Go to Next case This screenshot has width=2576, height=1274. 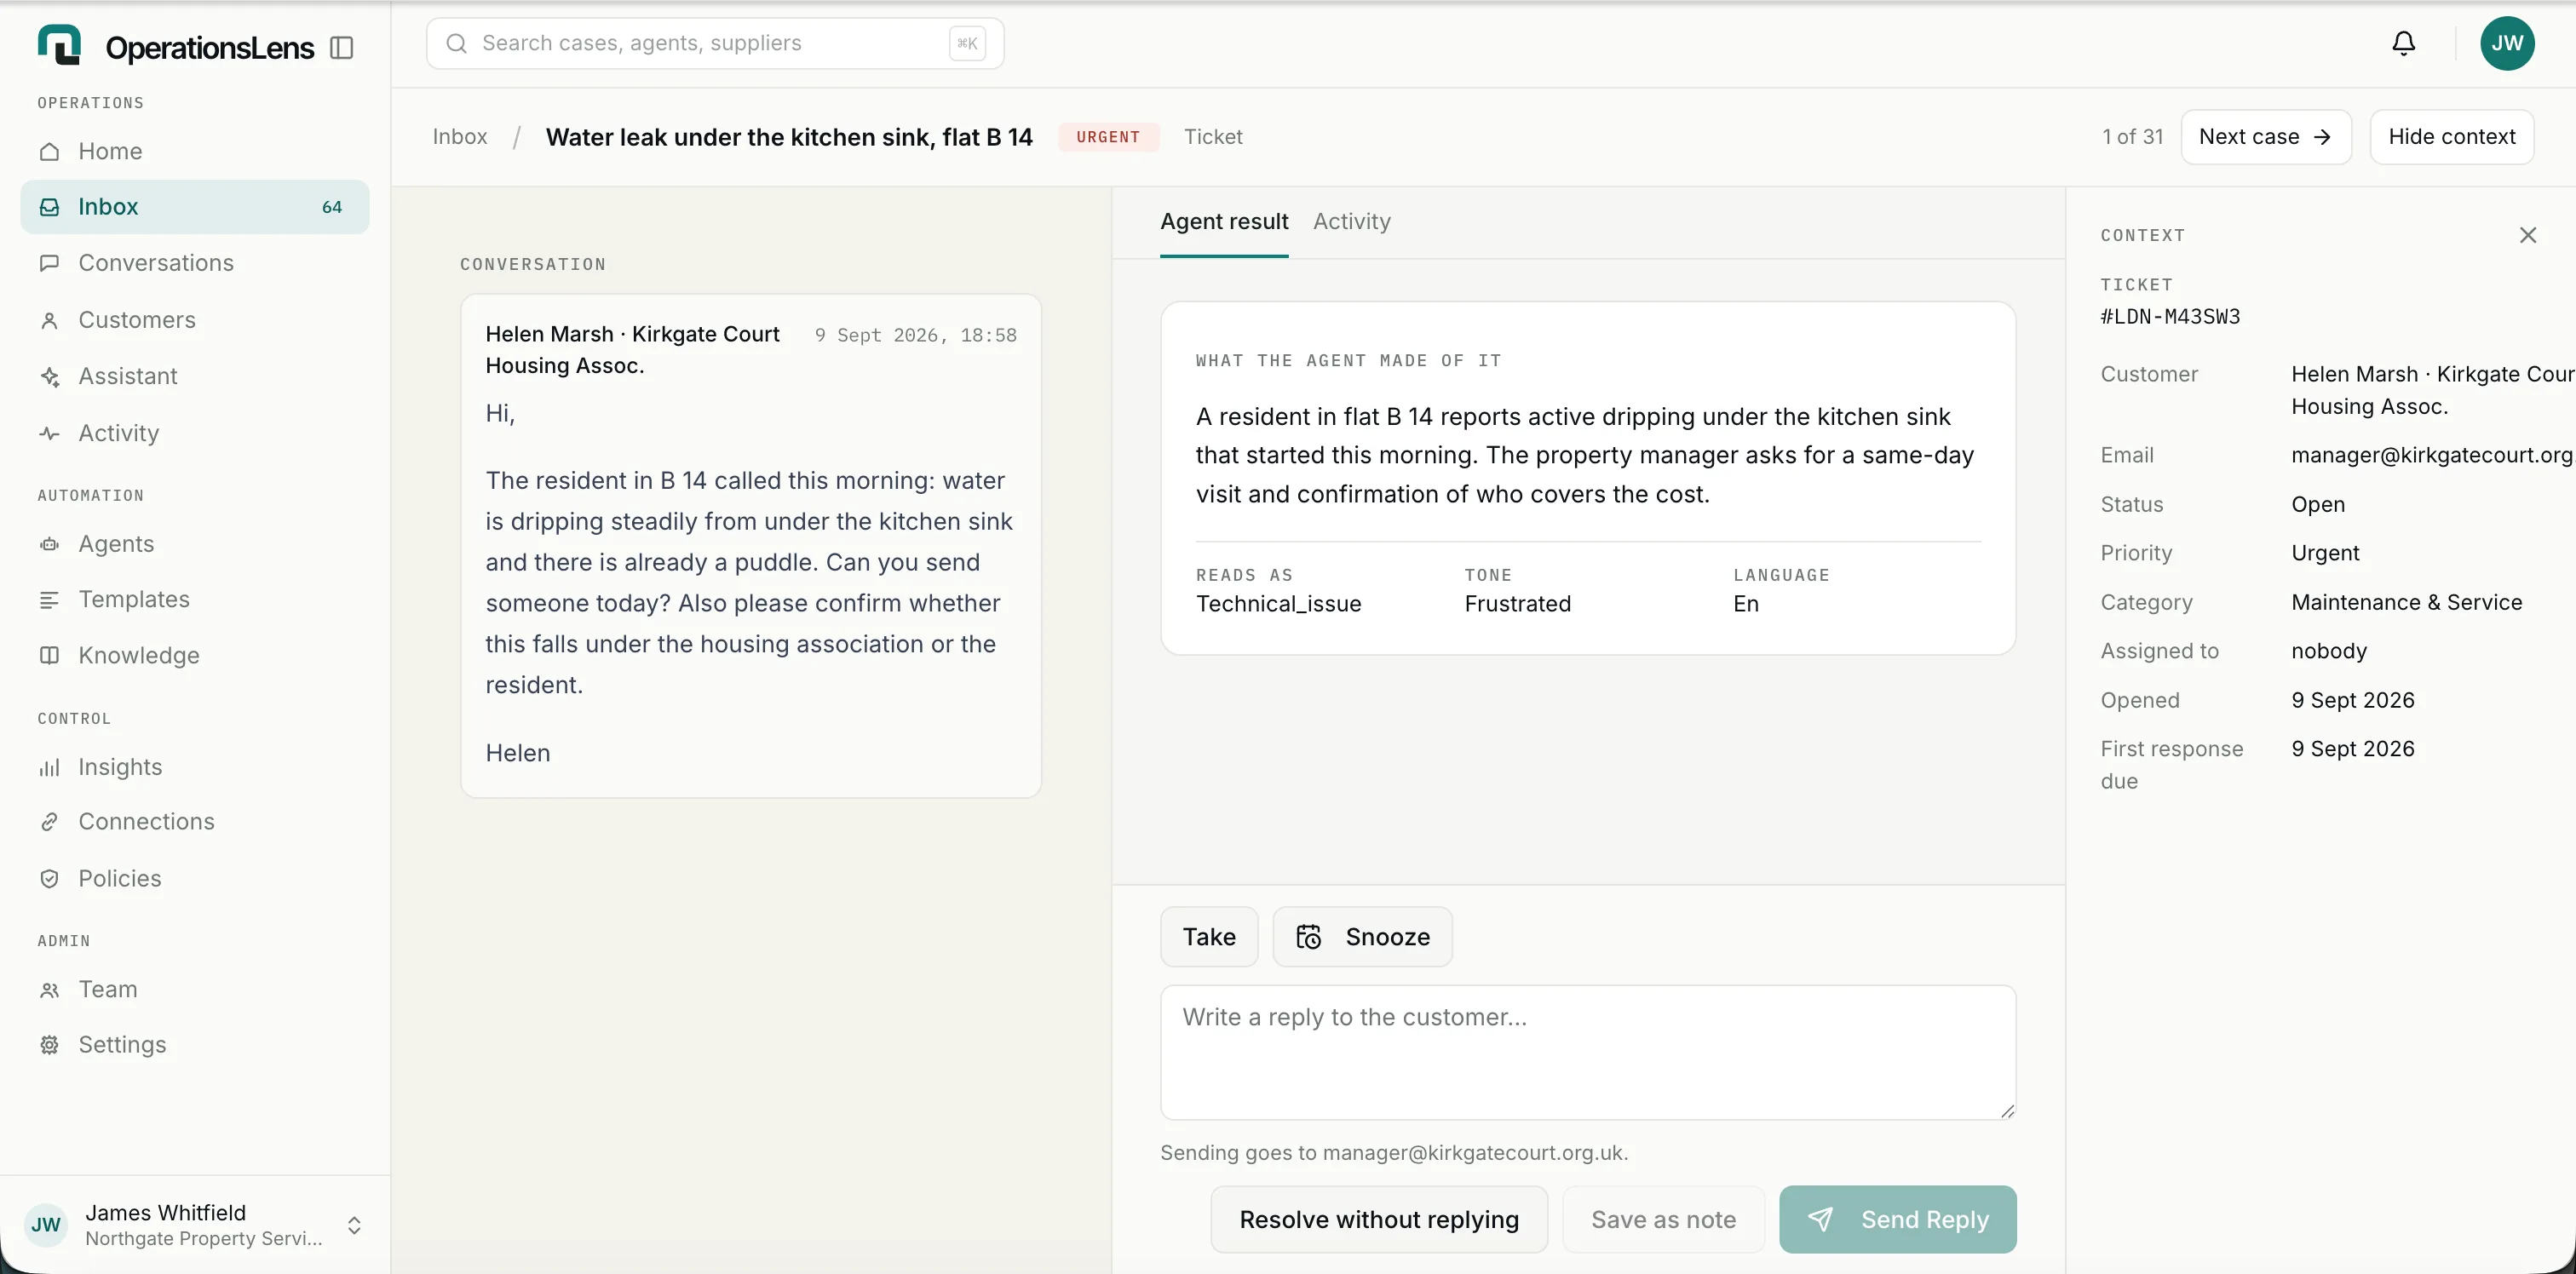point(2265,137)
